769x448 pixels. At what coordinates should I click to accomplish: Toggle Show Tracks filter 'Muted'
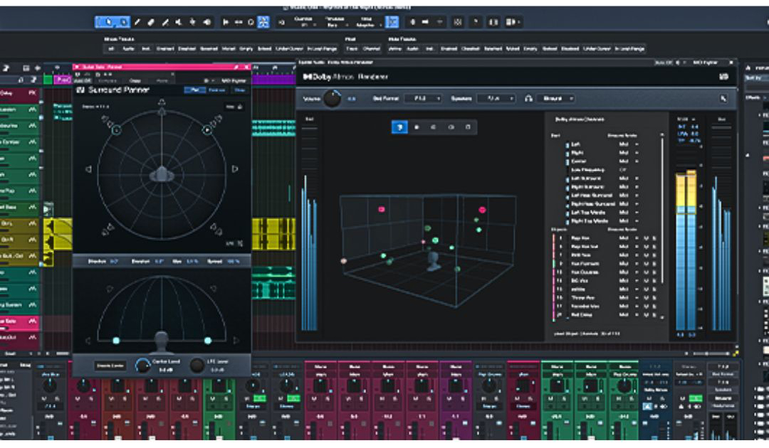[228, 49]
